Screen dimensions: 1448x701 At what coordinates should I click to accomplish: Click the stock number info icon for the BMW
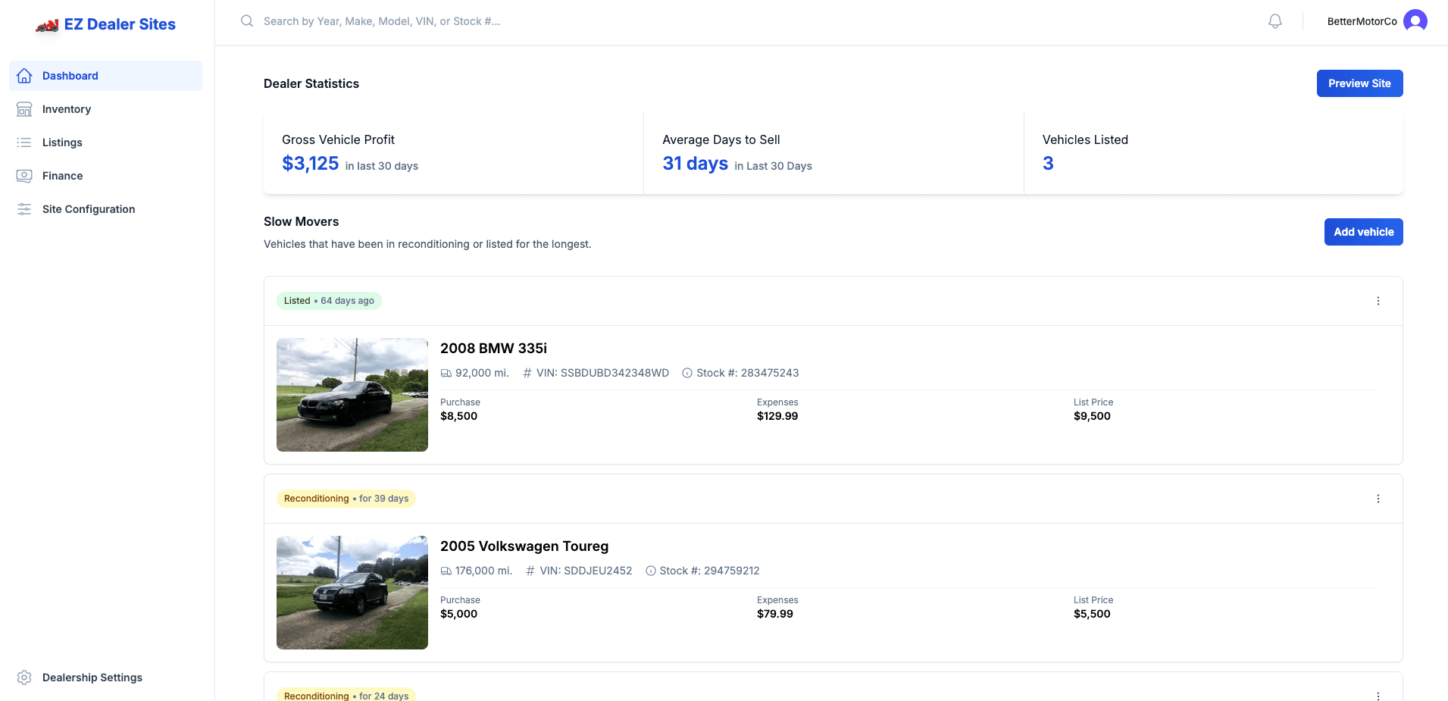coord(686,373)
